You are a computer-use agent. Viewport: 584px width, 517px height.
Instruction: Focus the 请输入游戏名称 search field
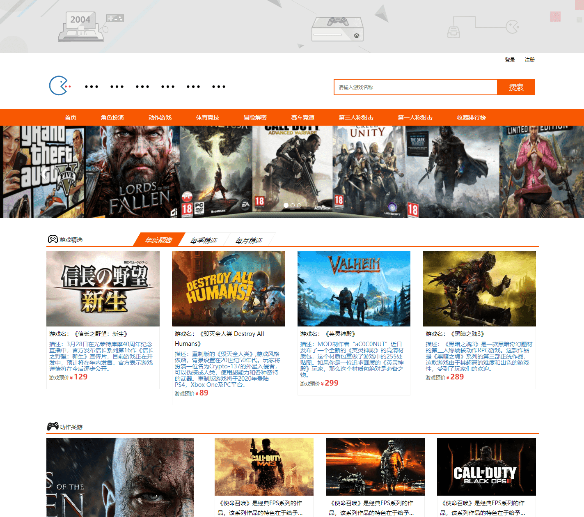coord(416,87)
